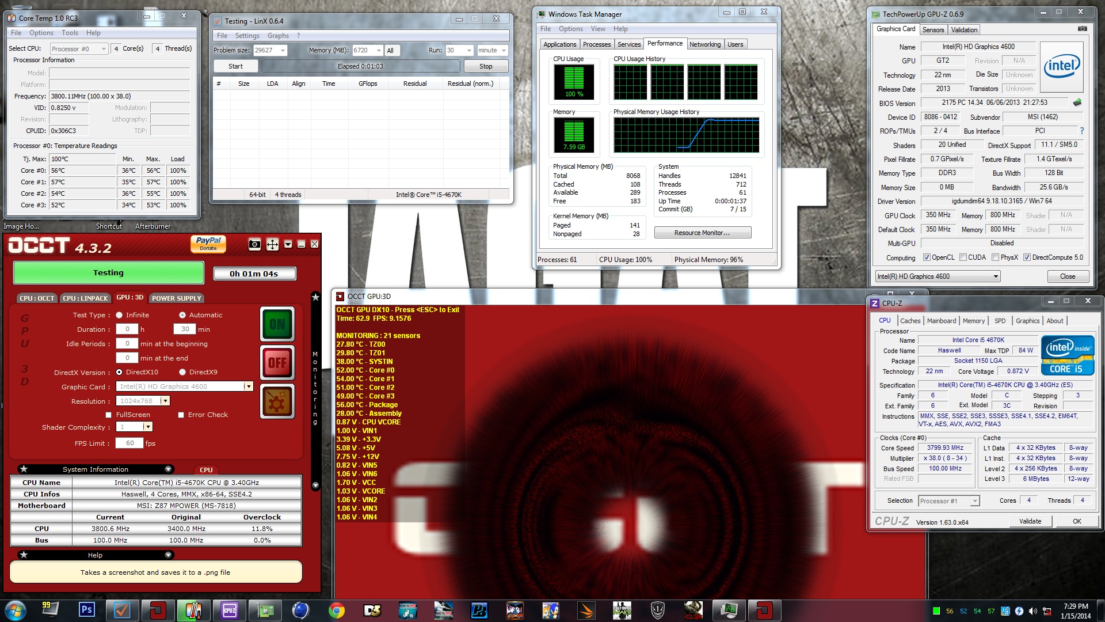Viewport: 1105px width, 622px height.
Task: Click OCCT screenshot camera icon
Action: tap(254, 244)
